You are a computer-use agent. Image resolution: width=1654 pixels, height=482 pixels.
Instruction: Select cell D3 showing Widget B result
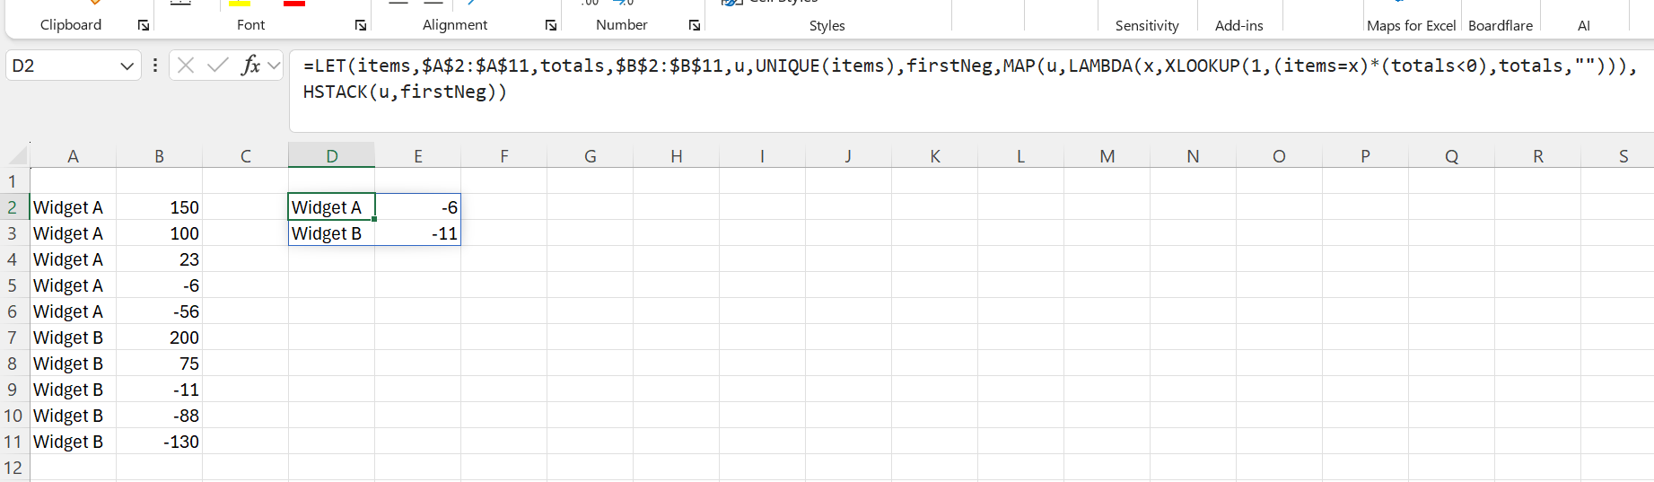click(x=332, y=233)
